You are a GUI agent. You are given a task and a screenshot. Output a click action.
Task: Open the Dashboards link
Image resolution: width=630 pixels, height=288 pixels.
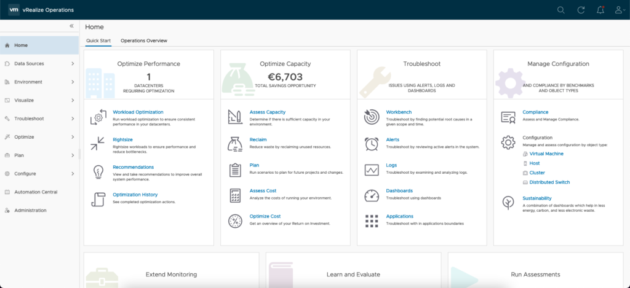point(399,190)
